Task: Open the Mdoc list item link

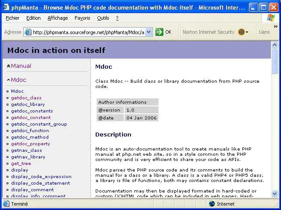Action: [17, 91]
